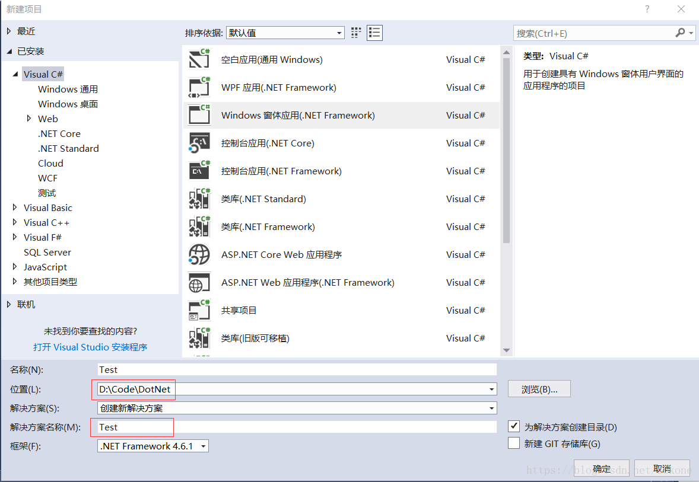Screen dimensions: 699x482
Task: Click the 名称 project name field
Action: (297, 369)
